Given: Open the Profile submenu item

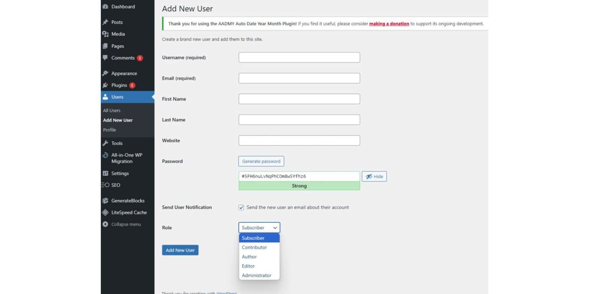Looking at the screenshot, I should tap(109, 130).
